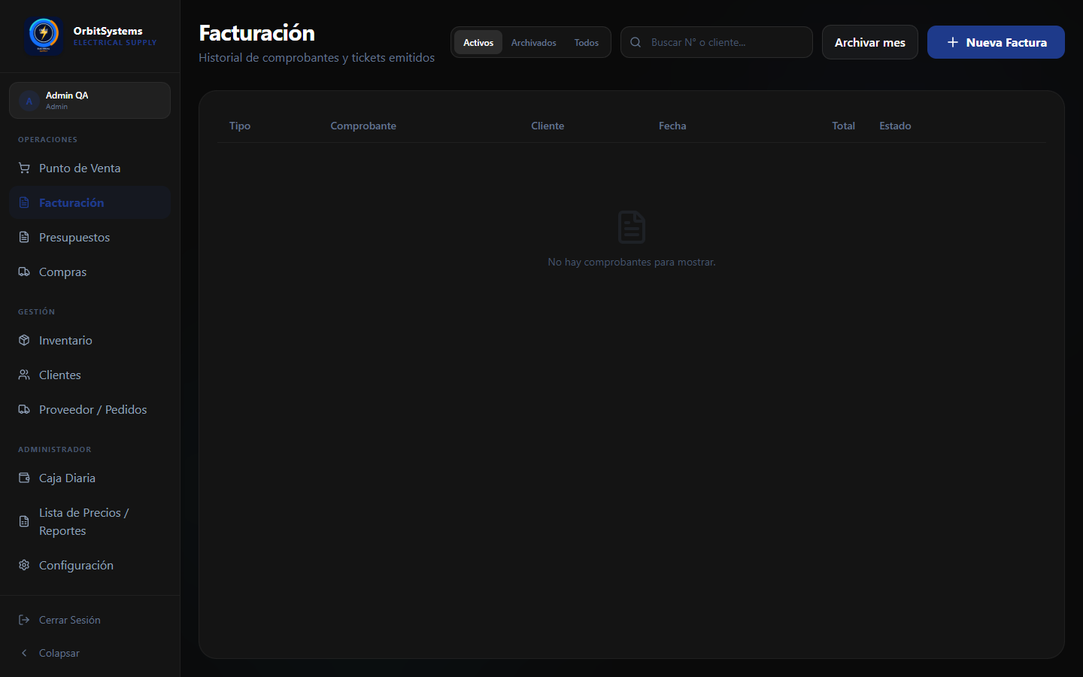1083x677 pixels.
Task: Click the Inventario box icon
Action: [24, 341]
